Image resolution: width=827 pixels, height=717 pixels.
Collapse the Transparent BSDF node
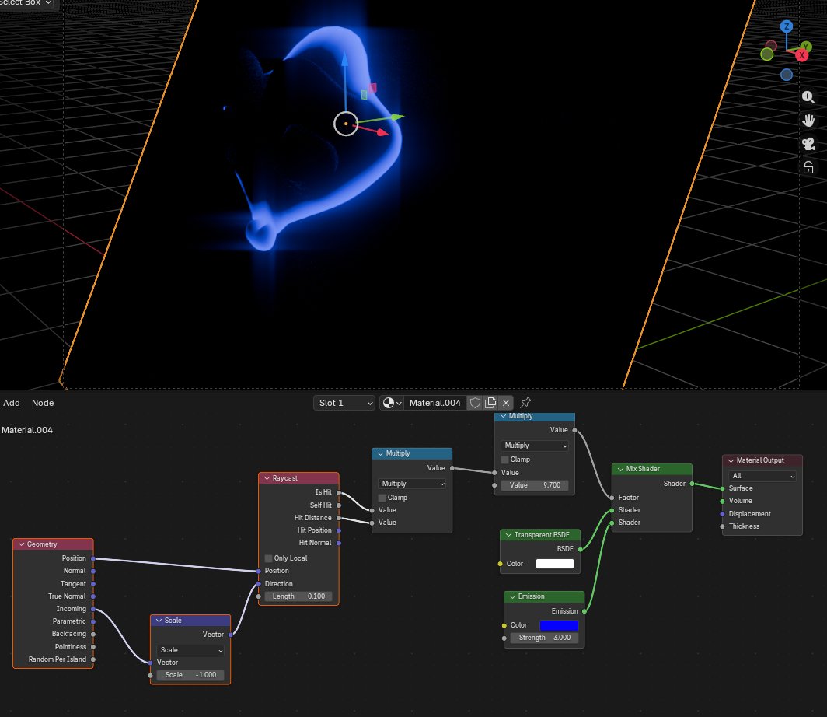pos(508,535)
